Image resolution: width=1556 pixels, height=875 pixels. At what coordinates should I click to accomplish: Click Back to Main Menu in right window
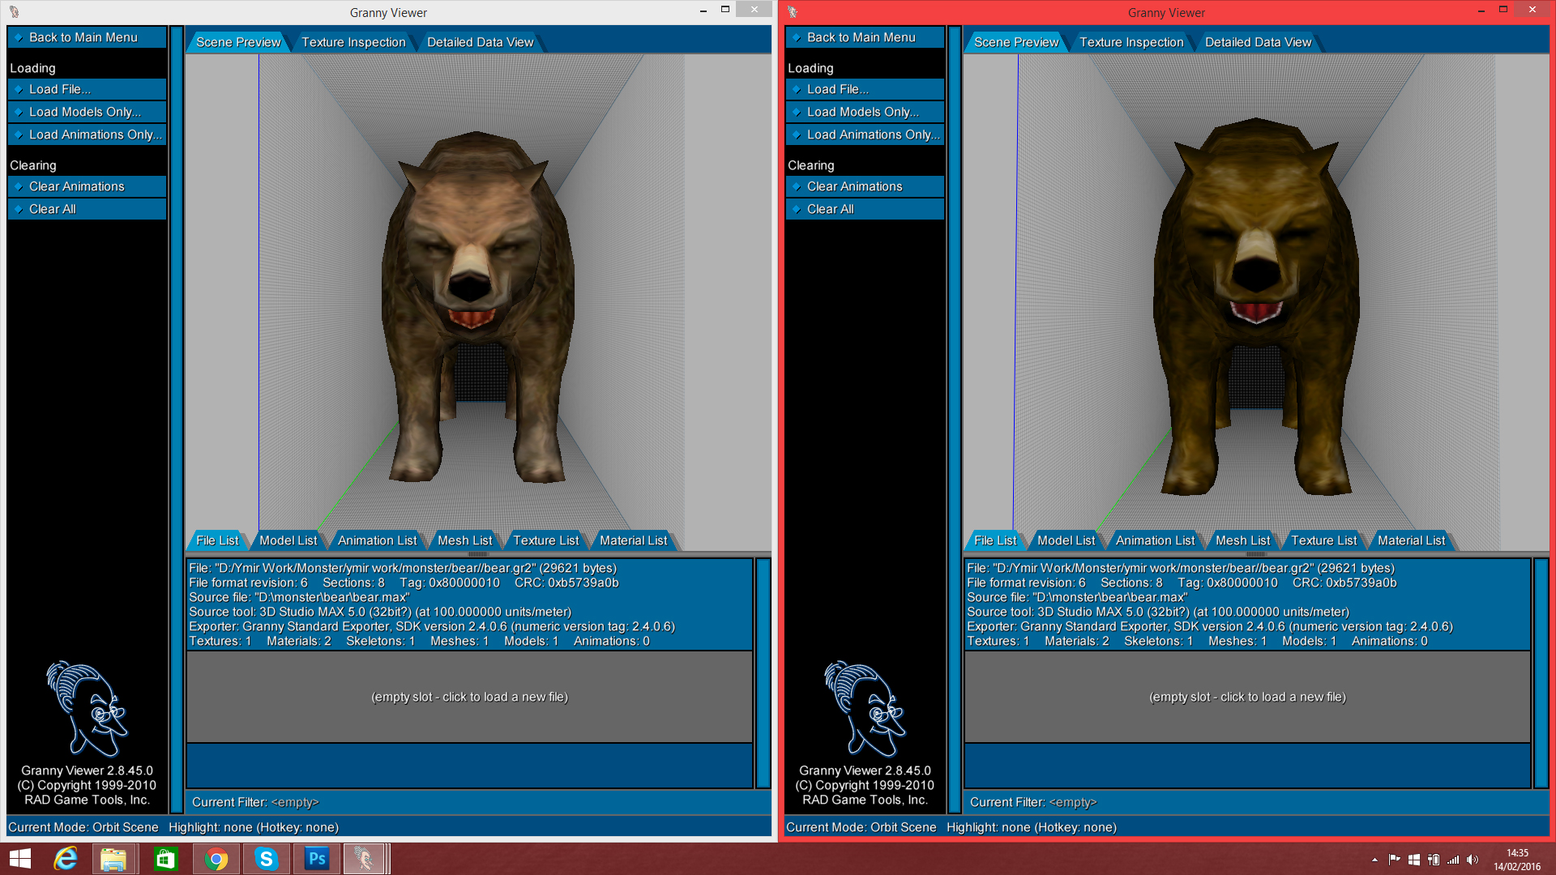[865, 37]
